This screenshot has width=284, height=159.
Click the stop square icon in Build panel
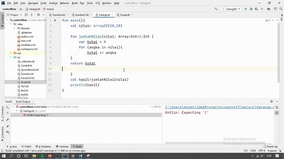tap(8, 113)
